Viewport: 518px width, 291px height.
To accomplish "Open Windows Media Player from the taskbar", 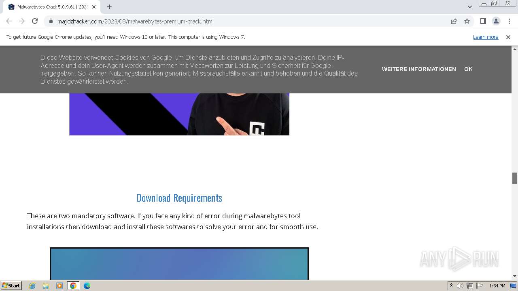I will click(x=59, y=286).
